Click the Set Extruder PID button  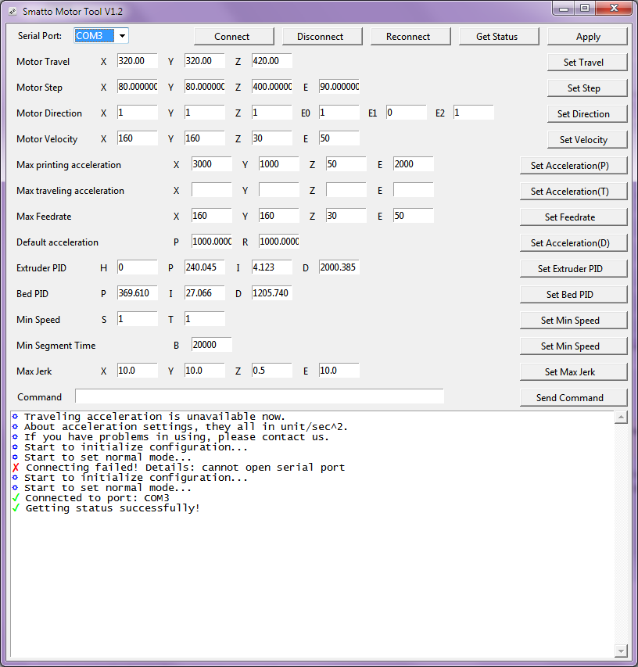(573, 269)
